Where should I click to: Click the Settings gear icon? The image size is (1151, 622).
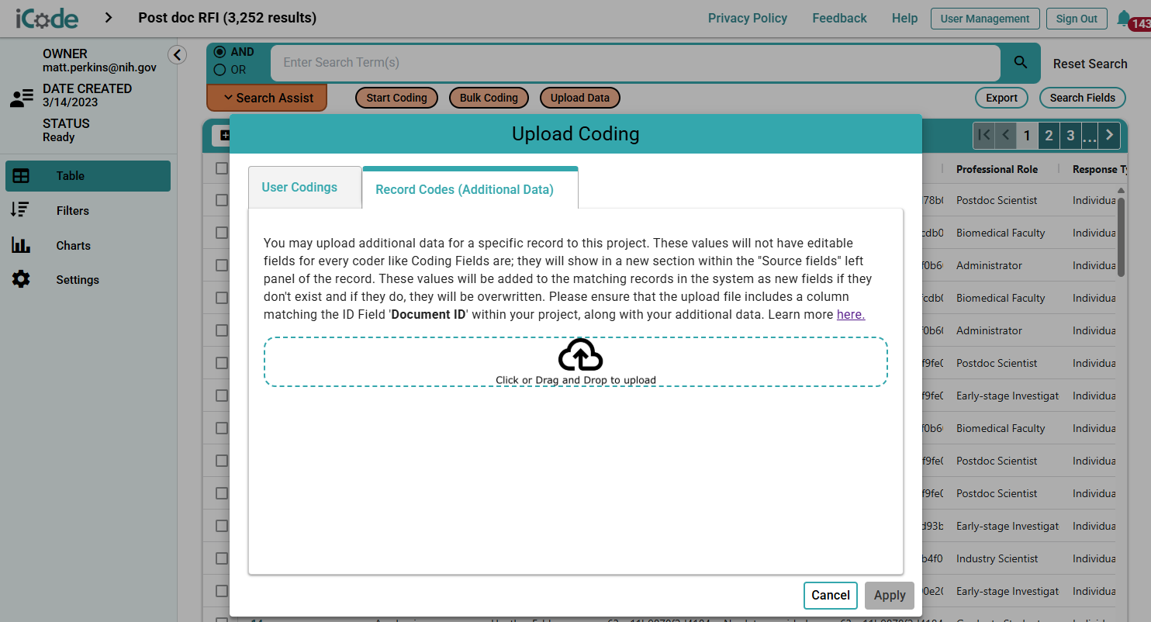pos(21,280)
